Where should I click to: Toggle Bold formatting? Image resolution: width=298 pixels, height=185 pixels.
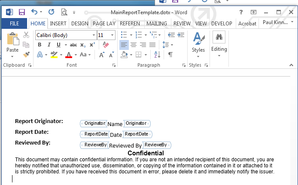pos(40,45)
